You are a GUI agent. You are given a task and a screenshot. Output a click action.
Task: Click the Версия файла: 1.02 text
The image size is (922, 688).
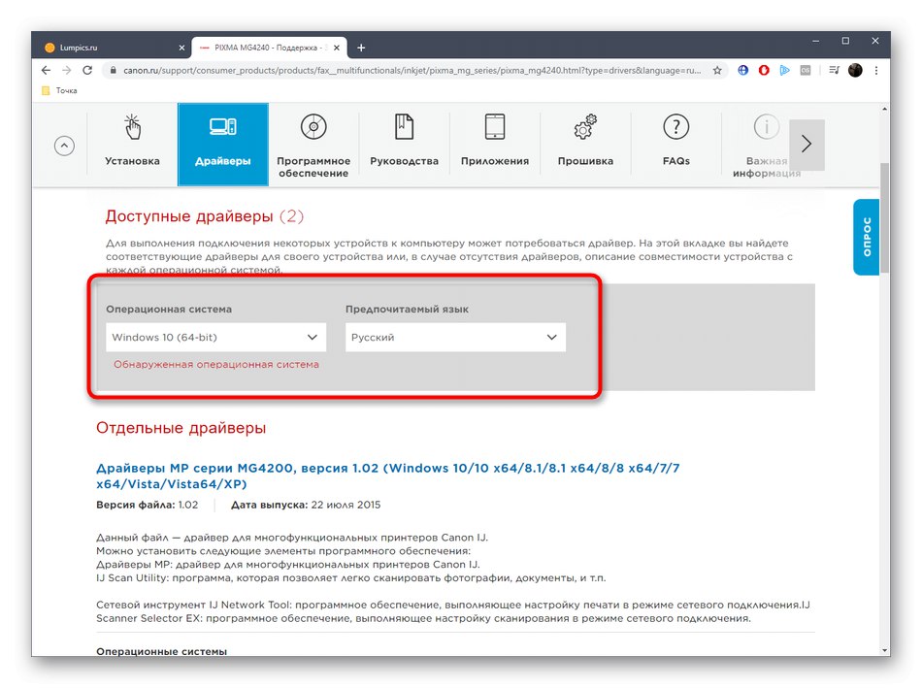pos(147,505)
